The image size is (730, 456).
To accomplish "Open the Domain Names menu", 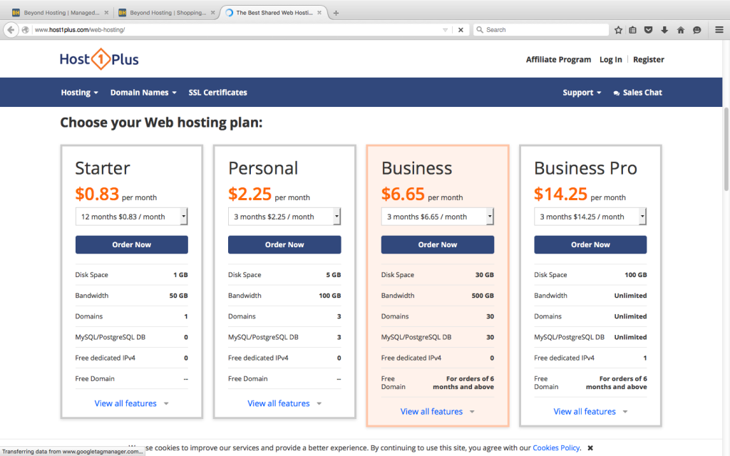I will point(143,92).
